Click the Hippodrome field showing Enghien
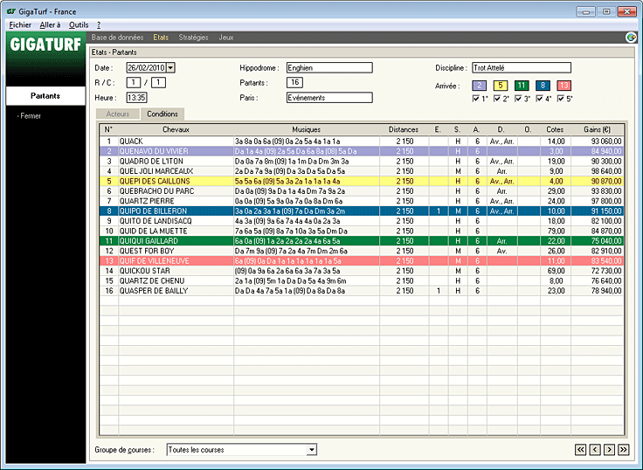The image size is (643, 470). pyautogui.click(x=329, y=67)
